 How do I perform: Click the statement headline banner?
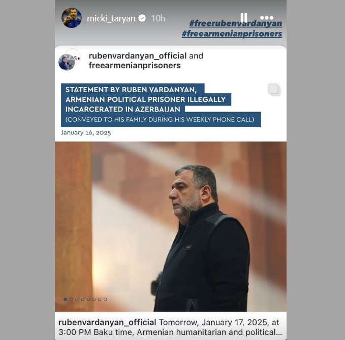(161, 105)
